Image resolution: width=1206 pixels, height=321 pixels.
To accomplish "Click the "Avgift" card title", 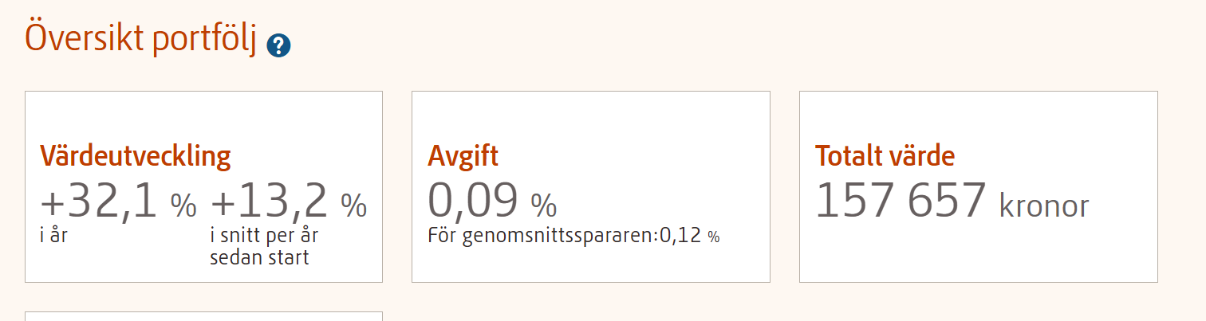I will coord(463,156).
